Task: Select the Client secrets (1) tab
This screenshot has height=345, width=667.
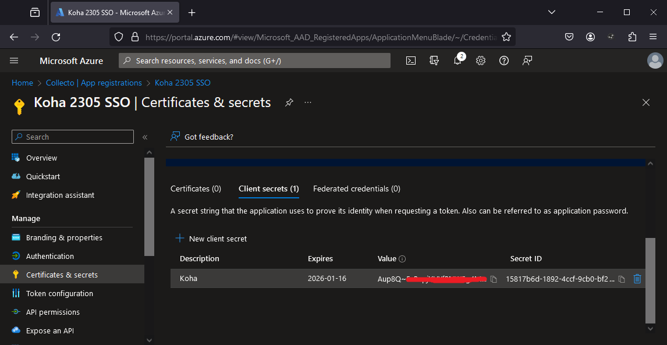Action: coord(269,188)
